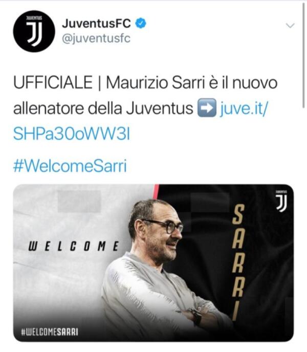
Task: Click the Juventus logo inside the image
Action: pyautogui.click(x=281, y=201)
